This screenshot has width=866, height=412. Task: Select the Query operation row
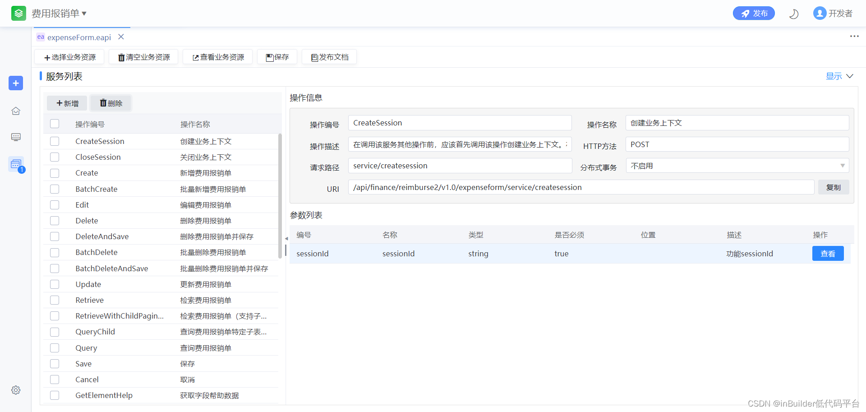point(161,348)
